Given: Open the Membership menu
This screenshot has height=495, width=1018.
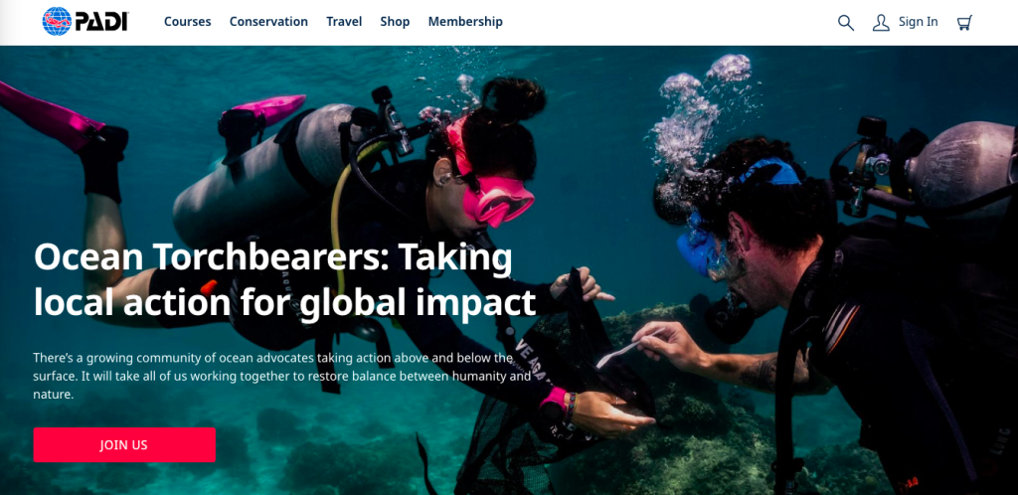Looking at the screenshot, I should pos(465,22).
